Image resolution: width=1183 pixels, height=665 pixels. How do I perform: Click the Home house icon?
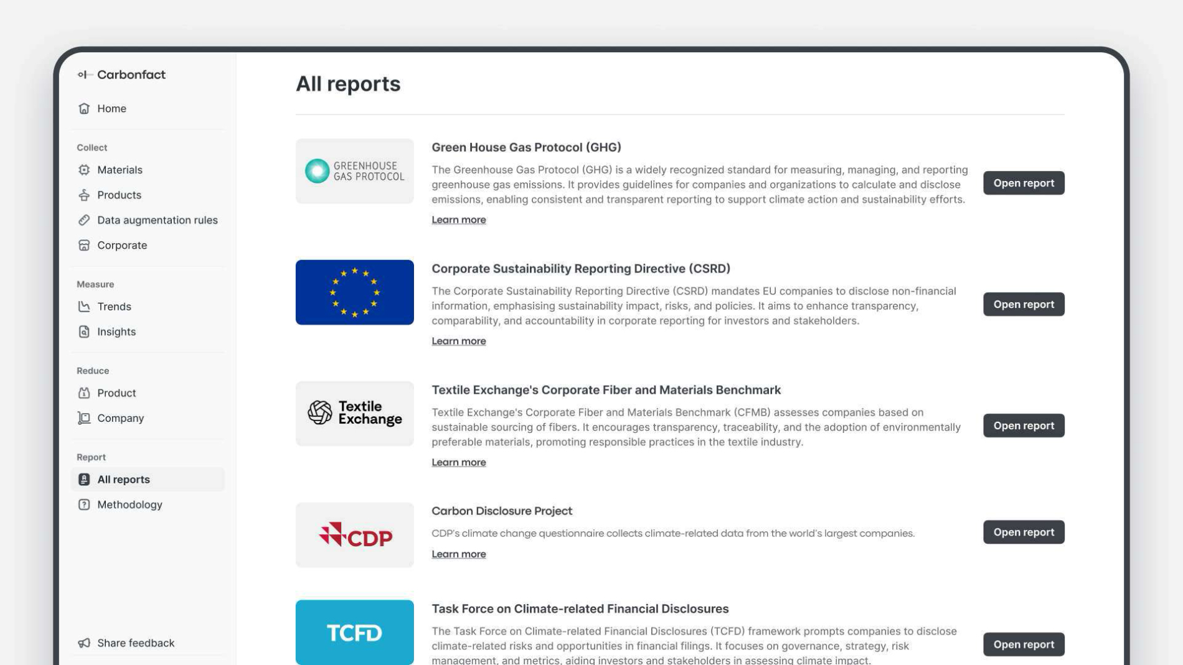84,108
